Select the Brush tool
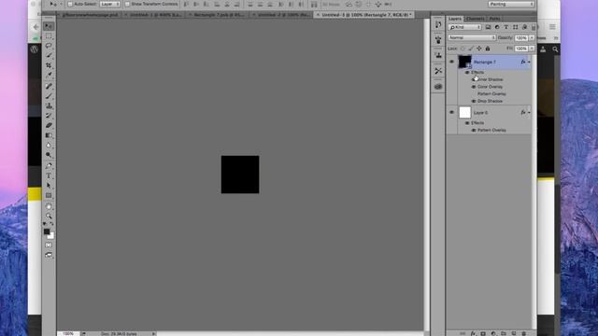The height and width of the screenshot is (336, 598). [49, 96]
